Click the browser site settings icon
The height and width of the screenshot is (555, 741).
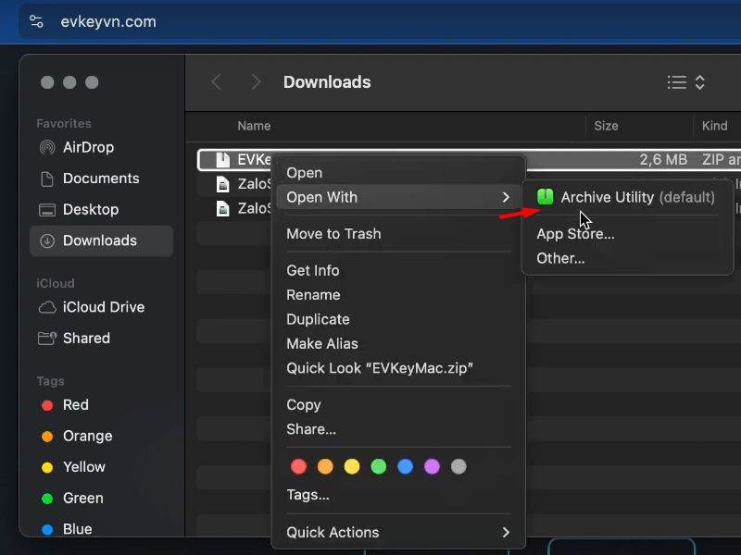pyautogui.click(x=36, y=21)
